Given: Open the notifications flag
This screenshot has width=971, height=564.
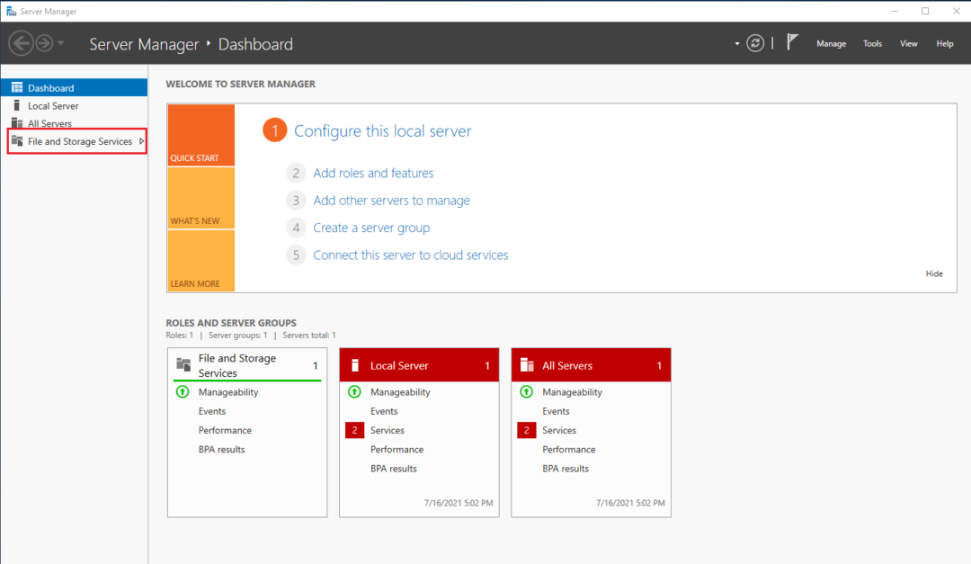Looking at the screenshot, I should click(x=793, y=42).
